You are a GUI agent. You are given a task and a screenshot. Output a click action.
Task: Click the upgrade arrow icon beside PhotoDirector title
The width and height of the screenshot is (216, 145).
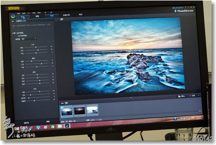tap(176, 11)
